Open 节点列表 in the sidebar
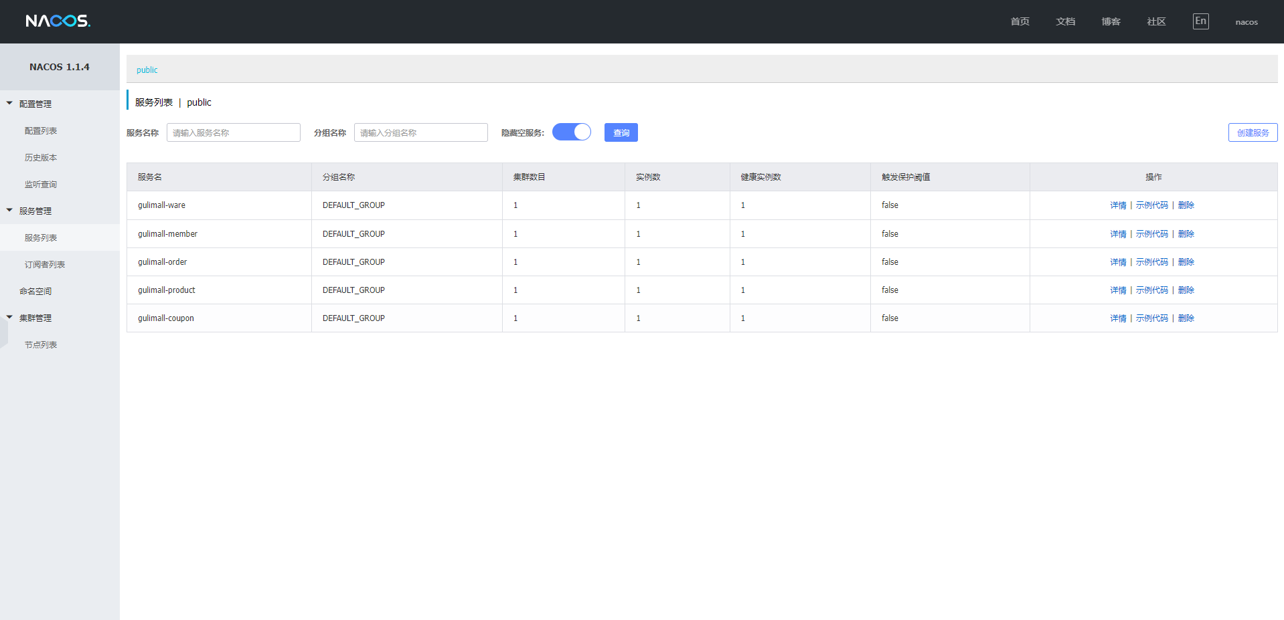This screenshot has width=1284, height=620. (x=41, y=345)
